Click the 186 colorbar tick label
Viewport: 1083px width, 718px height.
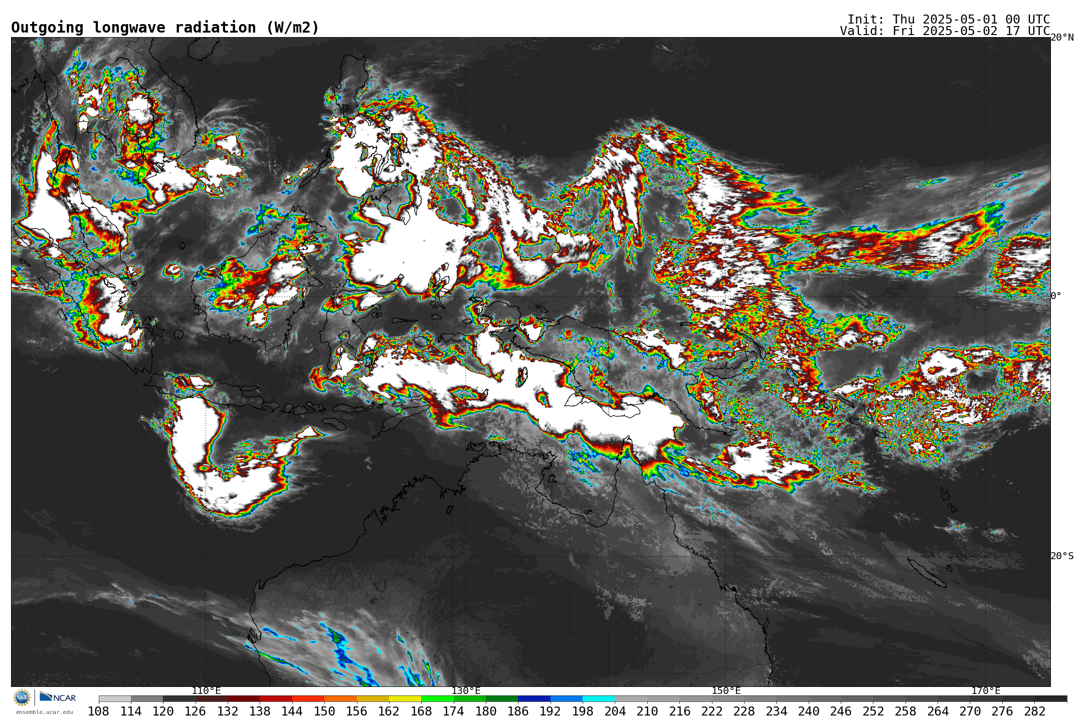click(518, 711)
